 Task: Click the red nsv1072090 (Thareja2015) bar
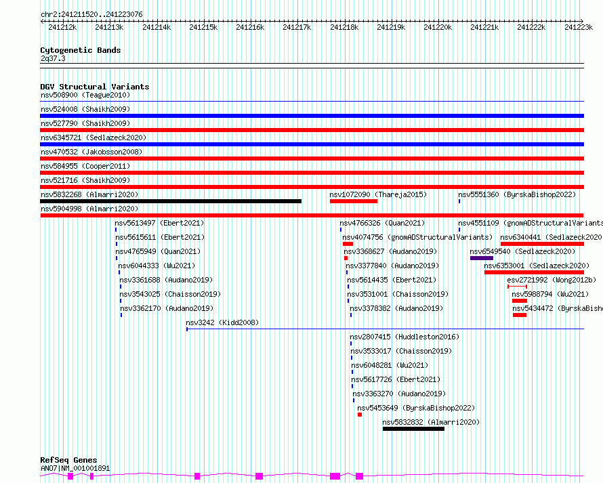(354, 201)
